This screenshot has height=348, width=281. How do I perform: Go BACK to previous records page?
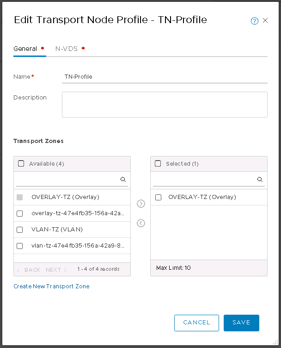tap(29, 270)
